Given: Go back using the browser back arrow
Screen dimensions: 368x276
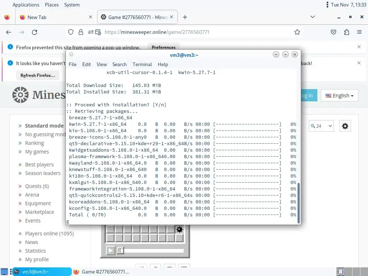Looking at the screenshot, I should tap(9, 32).
